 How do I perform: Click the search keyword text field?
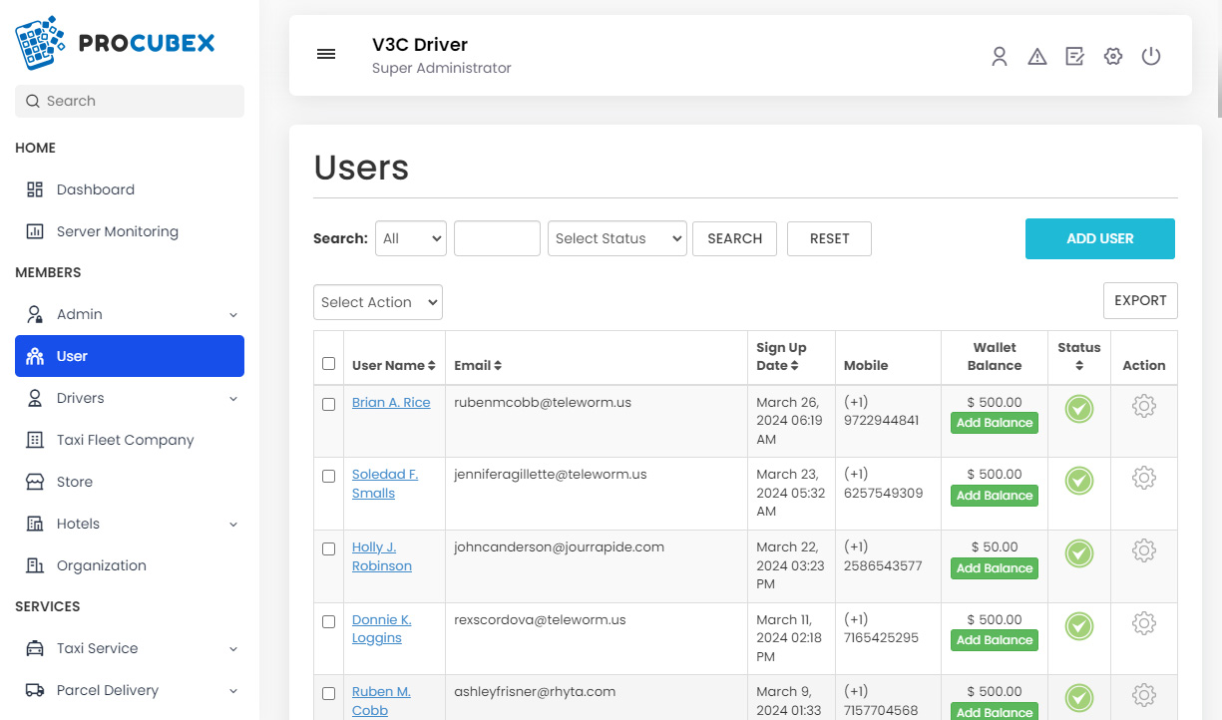pos(497,238)
